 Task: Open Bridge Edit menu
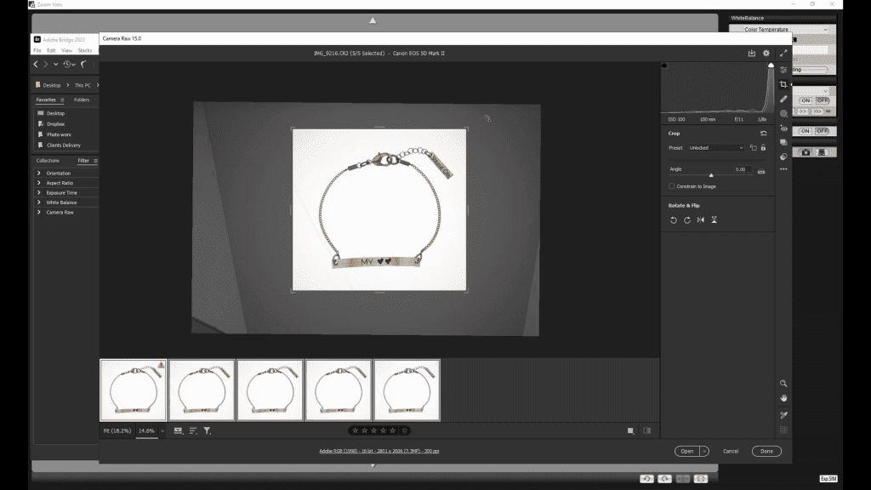tap(51, 50)
